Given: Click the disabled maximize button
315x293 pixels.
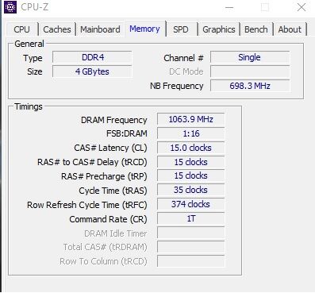Looking at the screenshot, I should [x=265, y=7].
